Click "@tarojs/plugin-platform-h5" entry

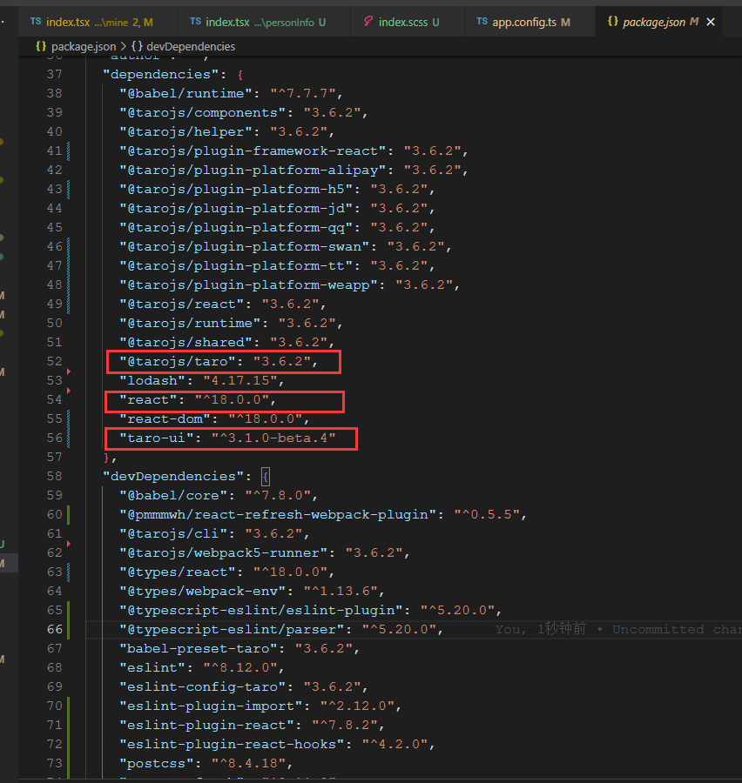point(277,190)
